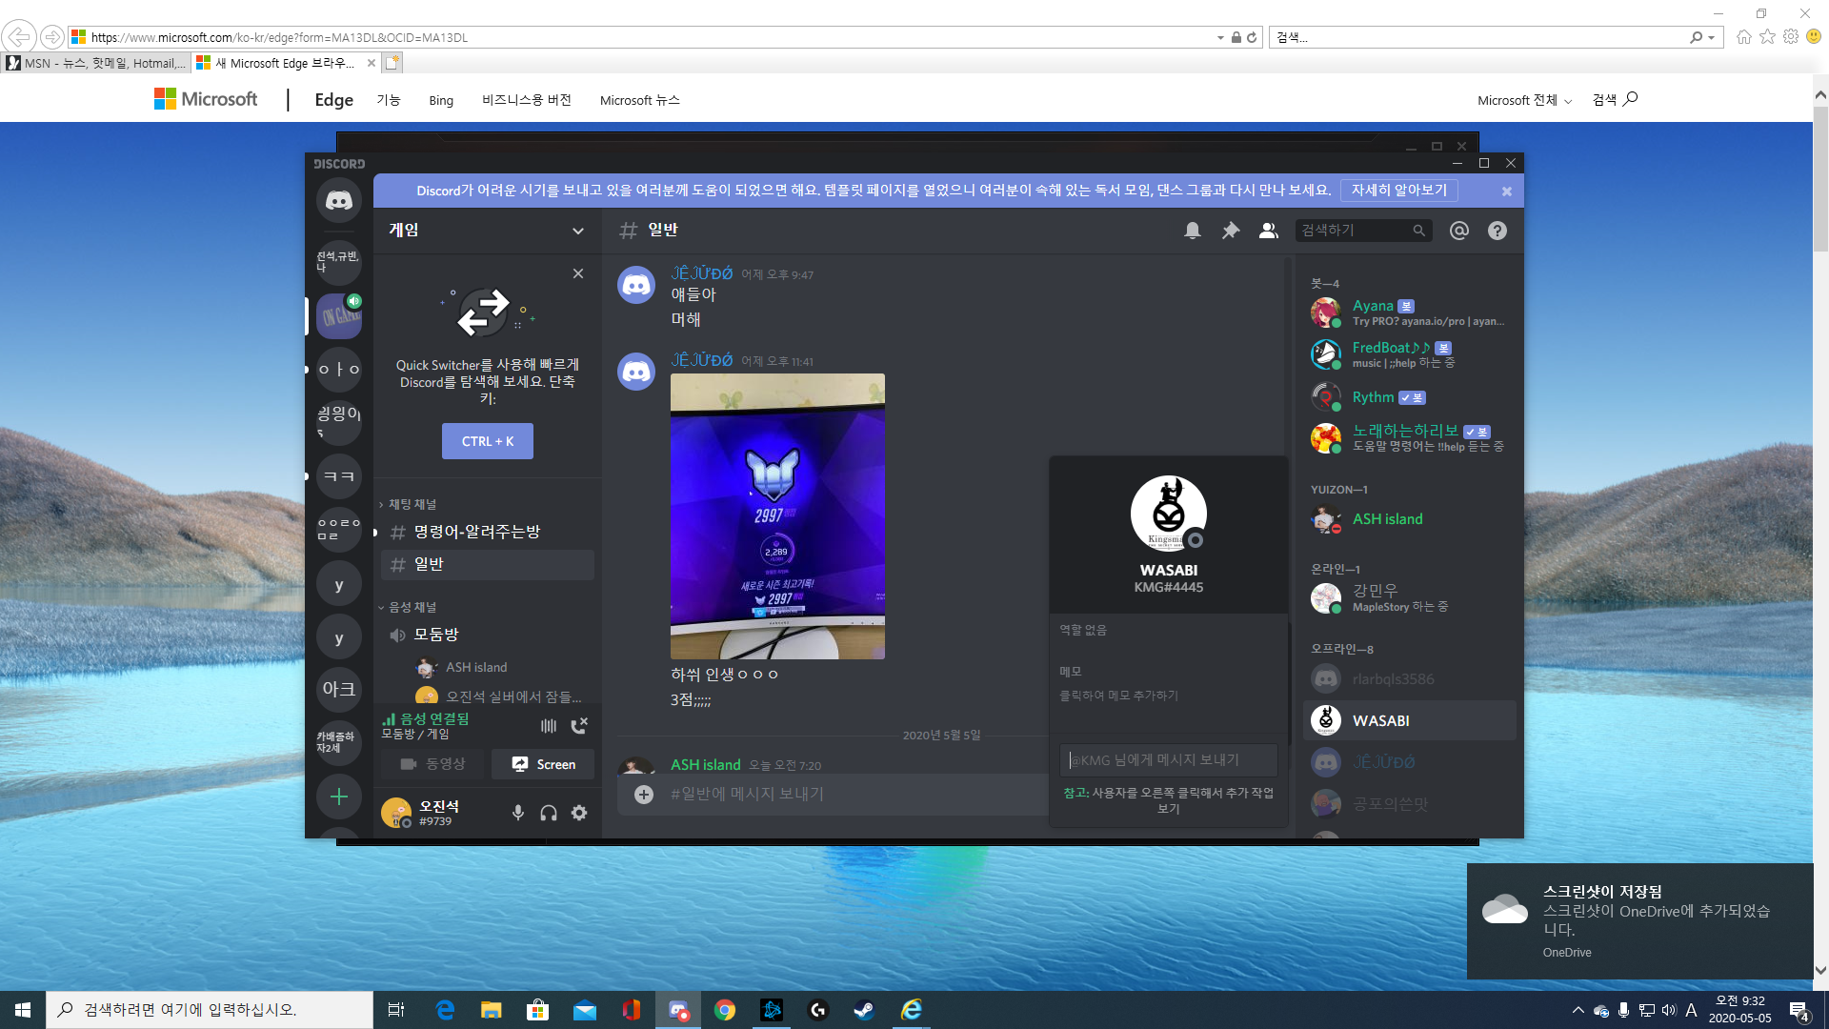
Task: Click plus icon to attach file
Action: [644, 795]
